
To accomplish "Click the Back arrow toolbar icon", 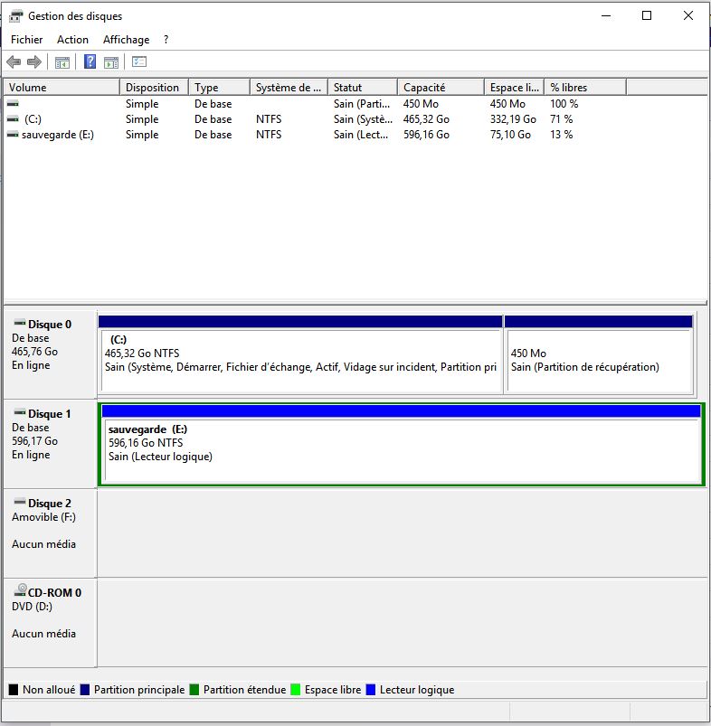I will coord(14,62).
